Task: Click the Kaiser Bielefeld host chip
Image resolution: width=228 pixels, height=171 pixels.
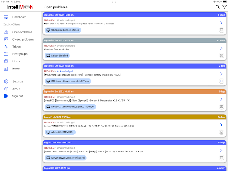Action: [x=57, y=56]
